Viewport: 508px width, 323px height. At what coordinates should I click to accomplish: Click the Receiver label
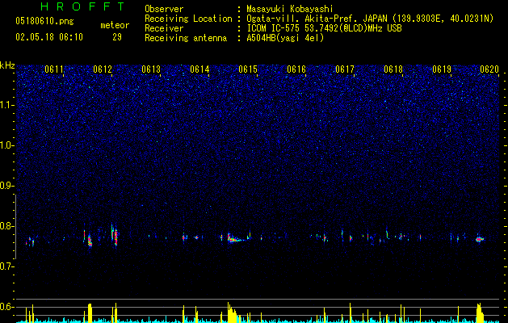click(x=164, y=28)
